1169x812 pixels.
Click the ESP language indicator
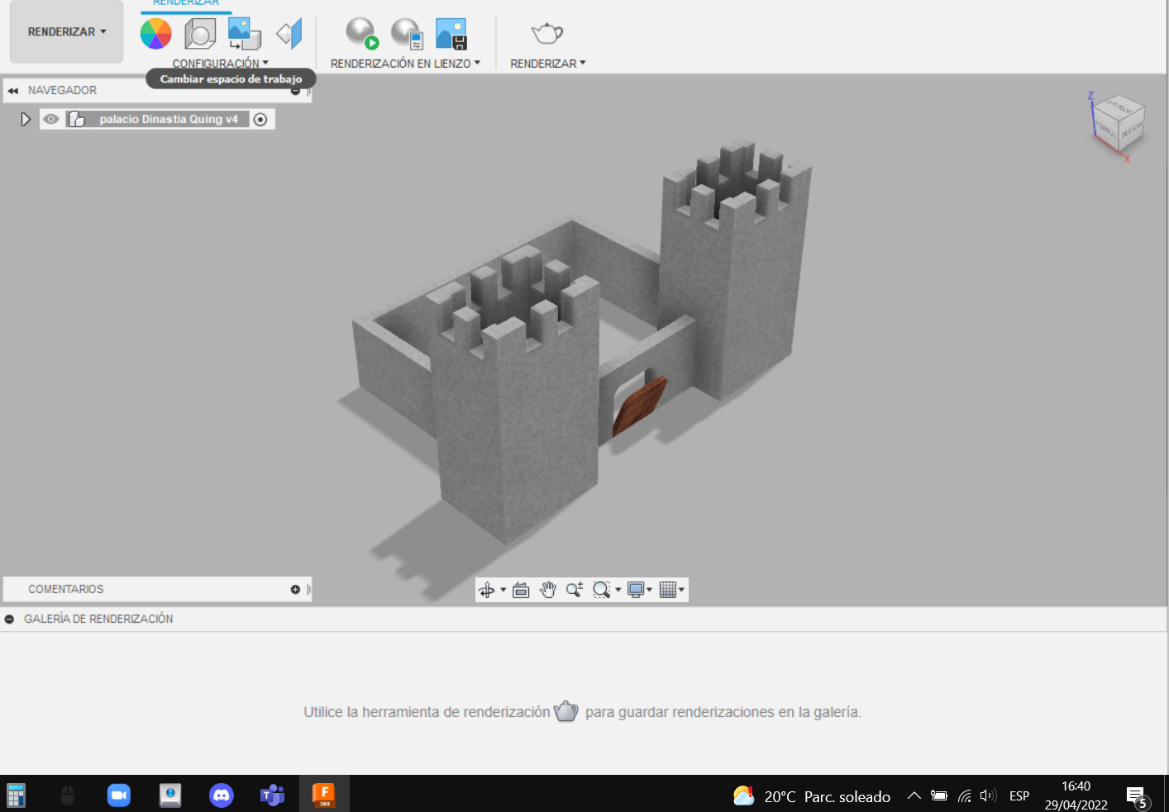tap(1019, 796)
